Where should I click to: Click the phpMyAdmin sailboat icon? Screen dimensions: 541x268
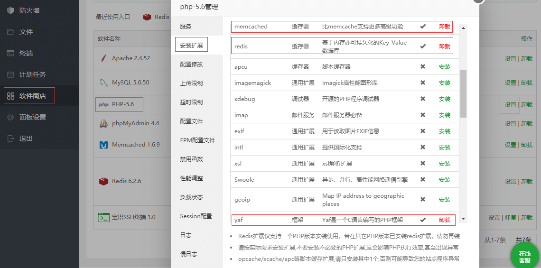click(x=103, y=123)
